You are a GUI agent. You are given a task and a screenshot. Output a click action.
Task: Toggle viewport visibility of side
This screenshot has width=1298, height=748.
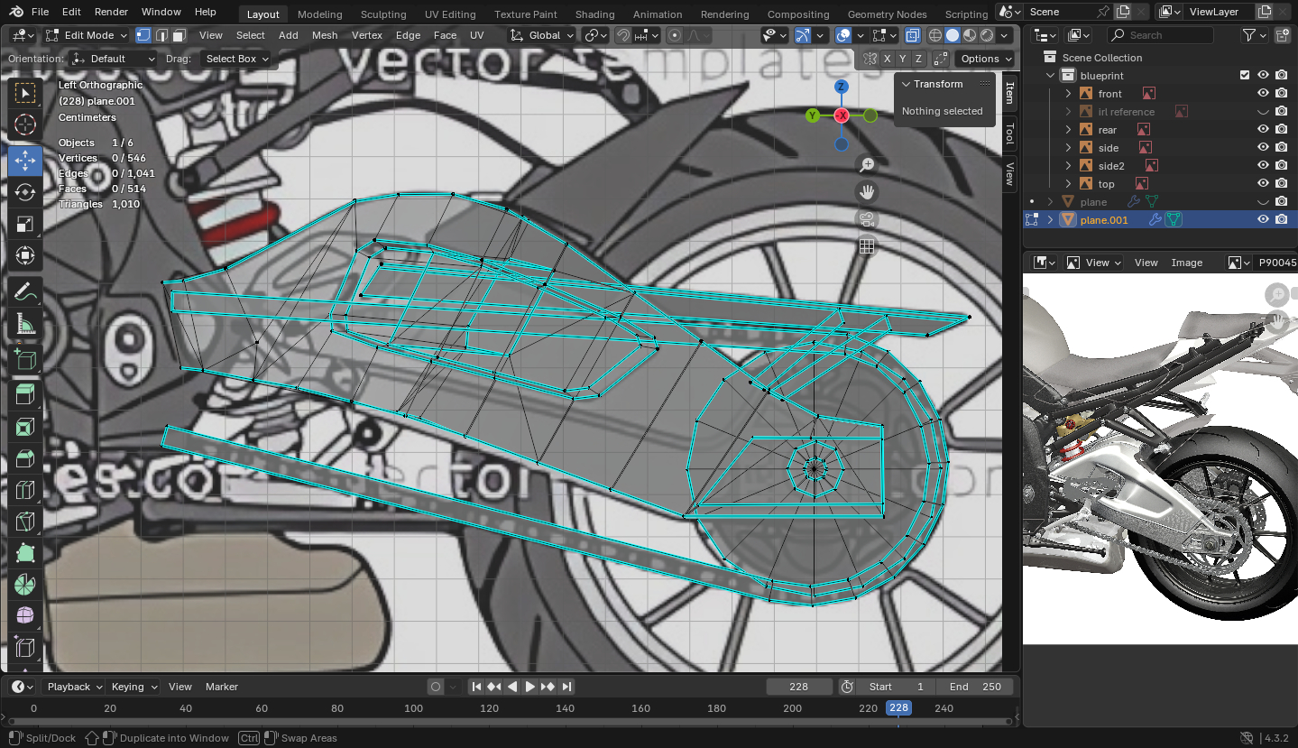coord(1263,148)
